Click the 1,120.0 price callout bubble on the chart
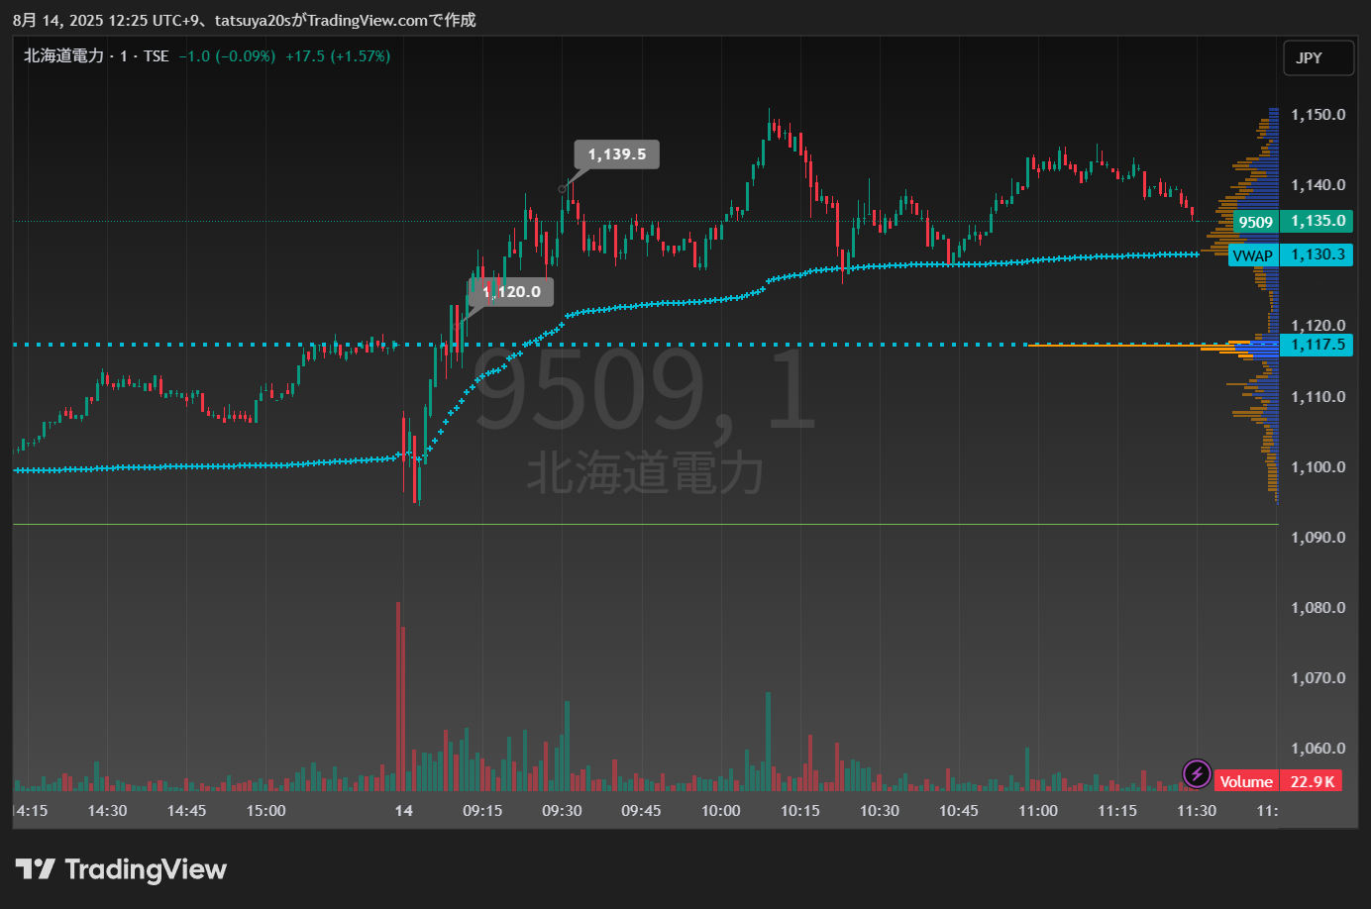1371x909 pixels. coord(511,291)
